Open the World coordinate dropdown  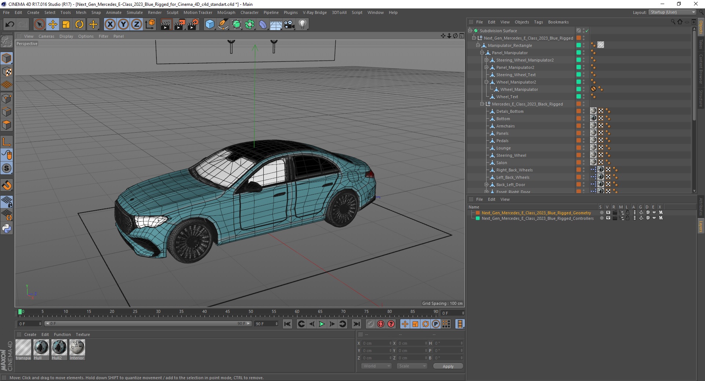(x=376, y=366)
